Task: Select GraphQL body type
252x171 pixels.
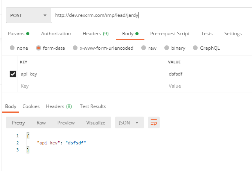Action: [195, 48]
